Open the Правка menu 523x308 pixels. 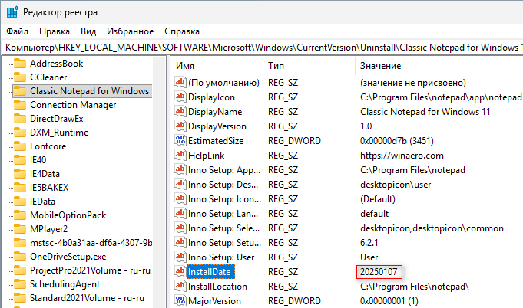[55, 31]
